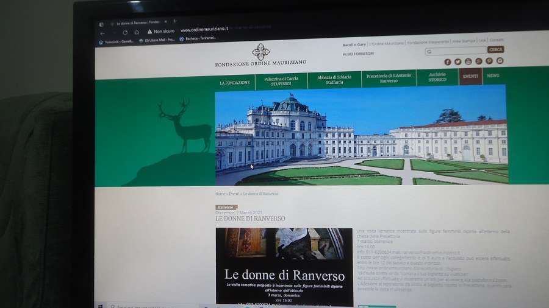Go to the Eventi tab
The width and height of the screenshot is (549, 308).
(x=470, y=76)
